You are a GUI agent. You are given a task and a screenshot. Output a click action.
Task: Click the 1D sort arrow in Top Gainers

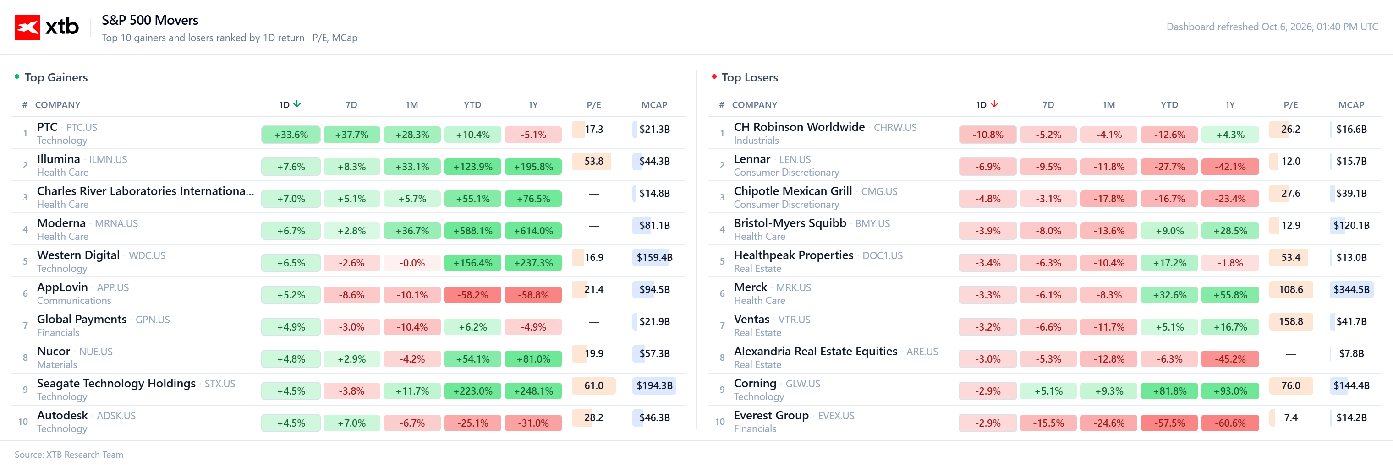(297, 104)
